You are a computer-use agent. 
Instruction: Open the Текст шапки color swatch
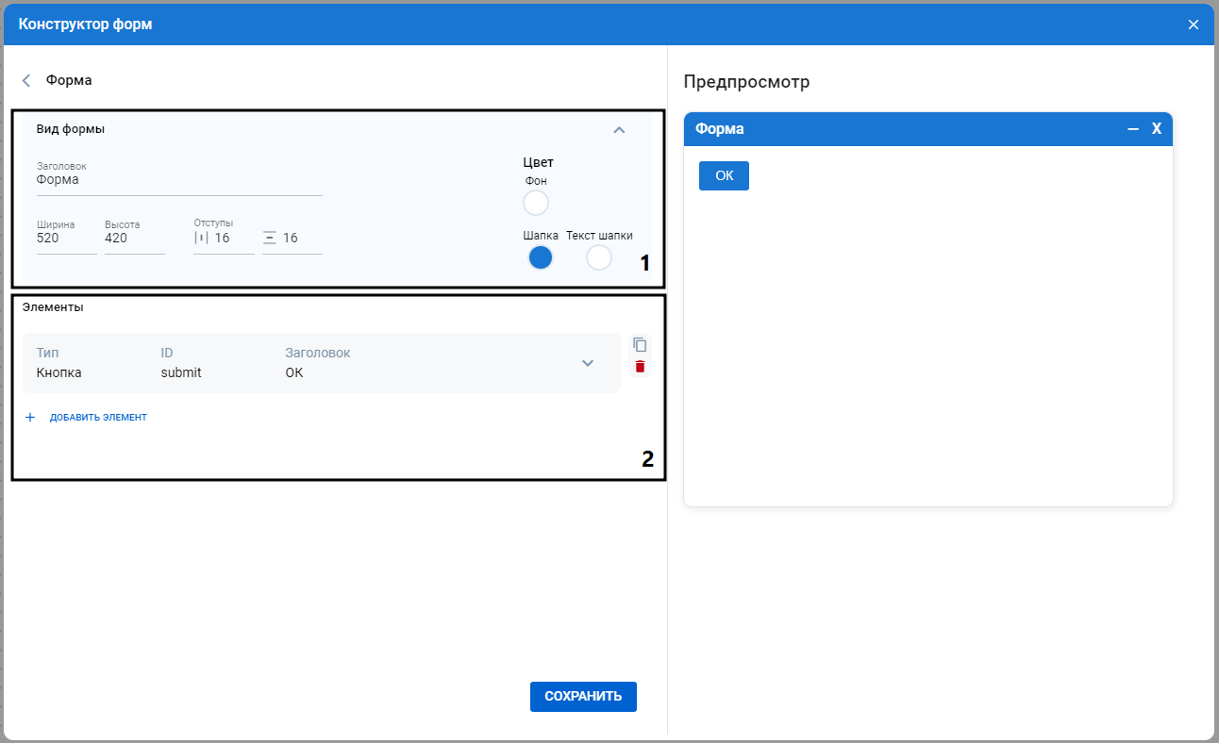point(599,257)
